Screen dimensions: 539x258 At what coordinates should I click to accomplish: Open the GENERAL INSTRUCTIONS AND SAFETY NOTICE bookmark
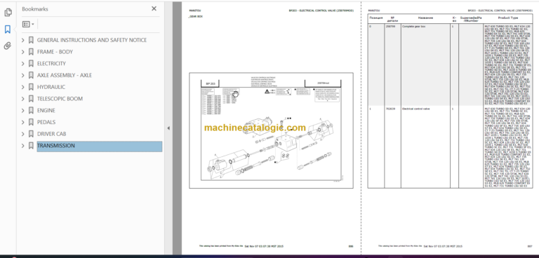(x=92, y=40)
